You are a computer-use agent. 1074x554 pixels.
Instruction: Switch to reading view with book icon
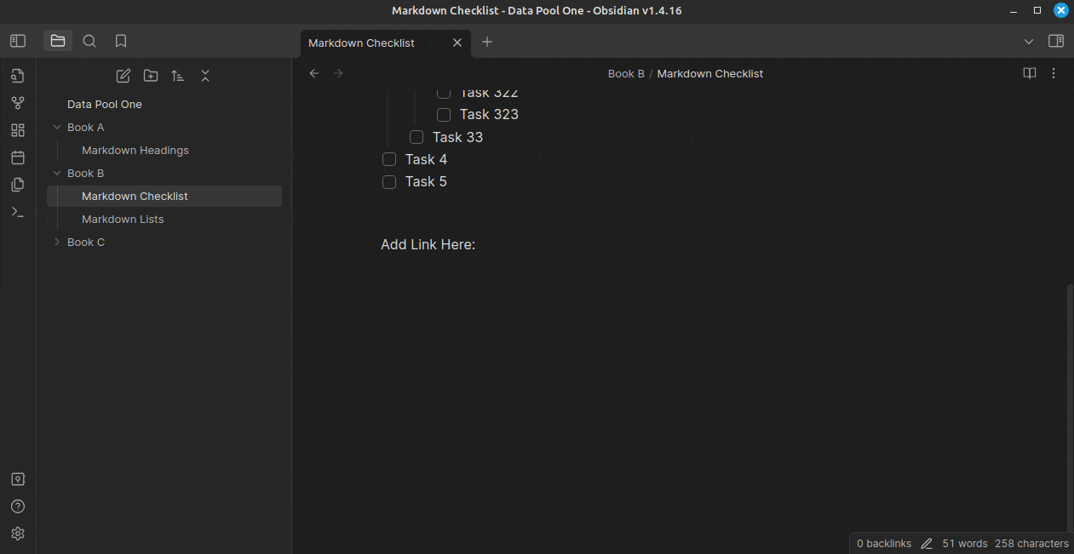(1030, 73)
